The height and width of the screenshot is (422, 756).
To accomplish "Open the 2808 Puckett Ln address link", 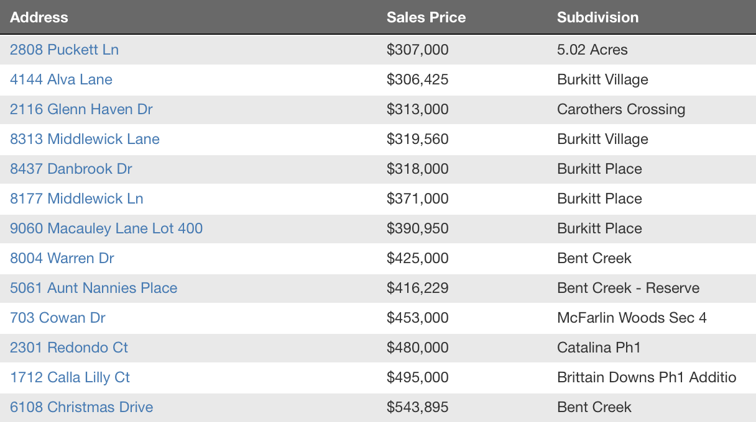I will pos(64,50).
